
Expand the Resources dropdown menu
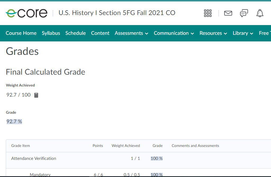point(213,33)
